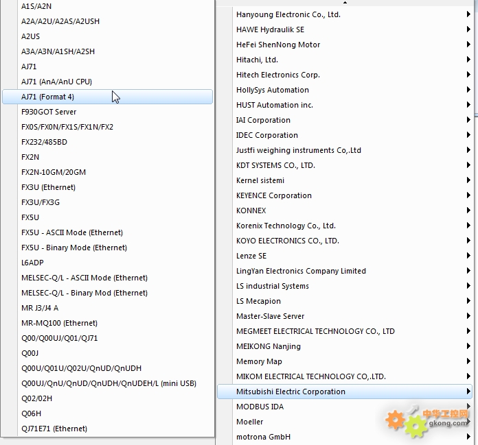
Task: Pick MELSEC-Q/L - ASCII Mode (Ethernet)
Action: point(107,278)
